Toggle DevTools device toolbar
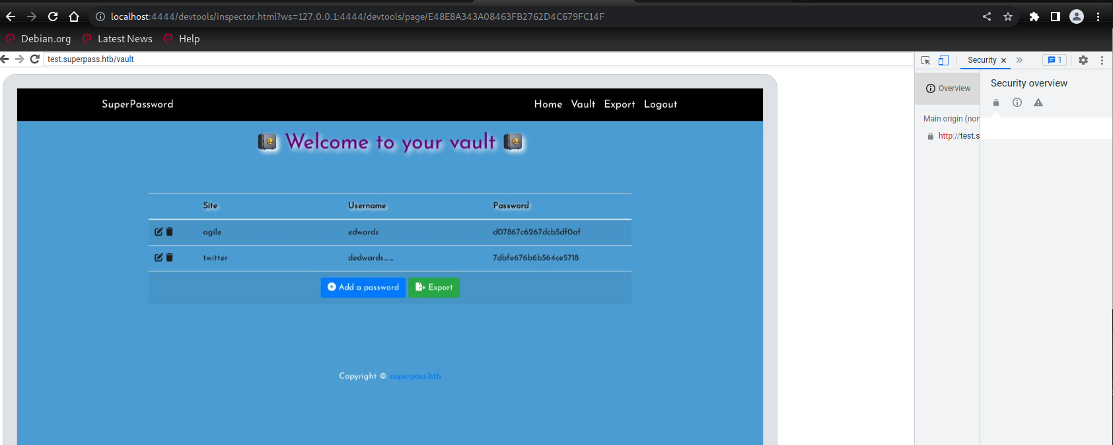Screen dimensions: 1113x445 tap(943, 60)
